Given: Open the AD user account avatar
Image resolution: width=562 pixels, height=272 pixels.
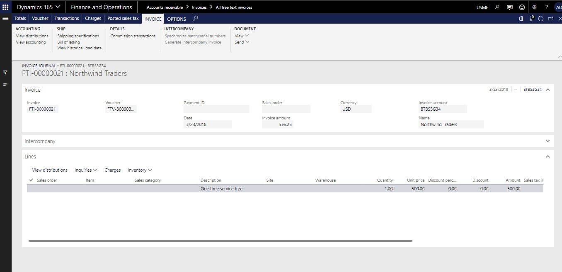Looking at the screenshot, I should point(558,7).
